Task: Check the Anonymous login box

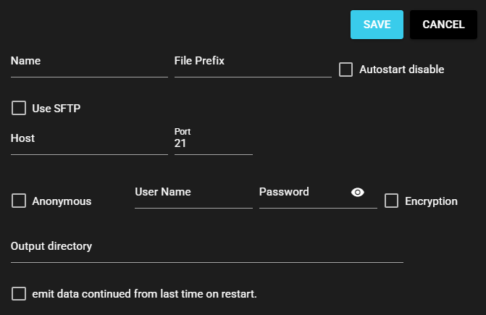Action: (19, 201)
